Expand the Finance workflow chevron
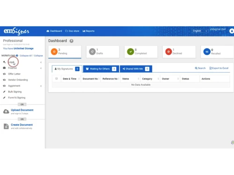The width and height of the screenshot is (234, 175). coord(41,68)
